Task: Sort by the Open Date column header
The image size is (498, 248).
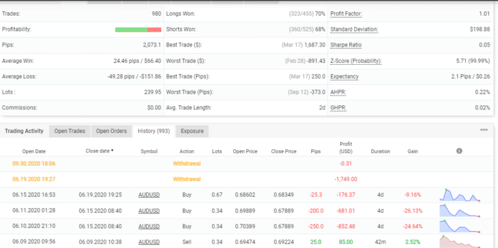Action: (x=34, y=151)
